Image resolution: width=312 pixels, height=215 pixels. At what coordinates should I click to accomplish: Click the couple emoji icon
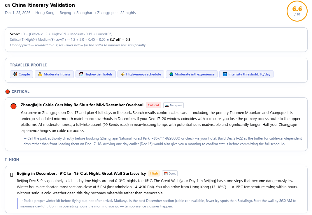tap(15, 74)
